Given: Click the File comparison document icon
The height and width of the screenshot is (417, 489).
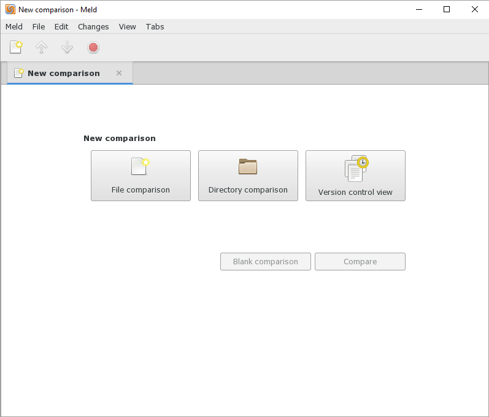Looking at the screenshot, I should point(140,166).
